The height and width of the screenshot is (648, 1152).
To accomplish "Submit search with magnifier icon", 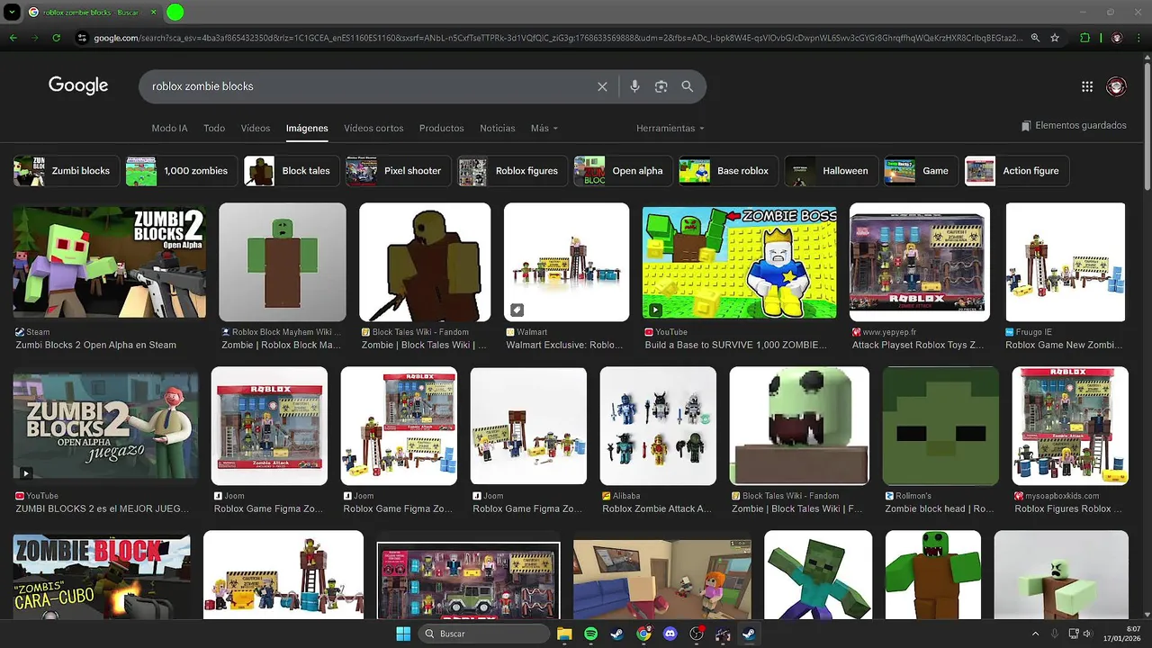I will coord(688,86).
